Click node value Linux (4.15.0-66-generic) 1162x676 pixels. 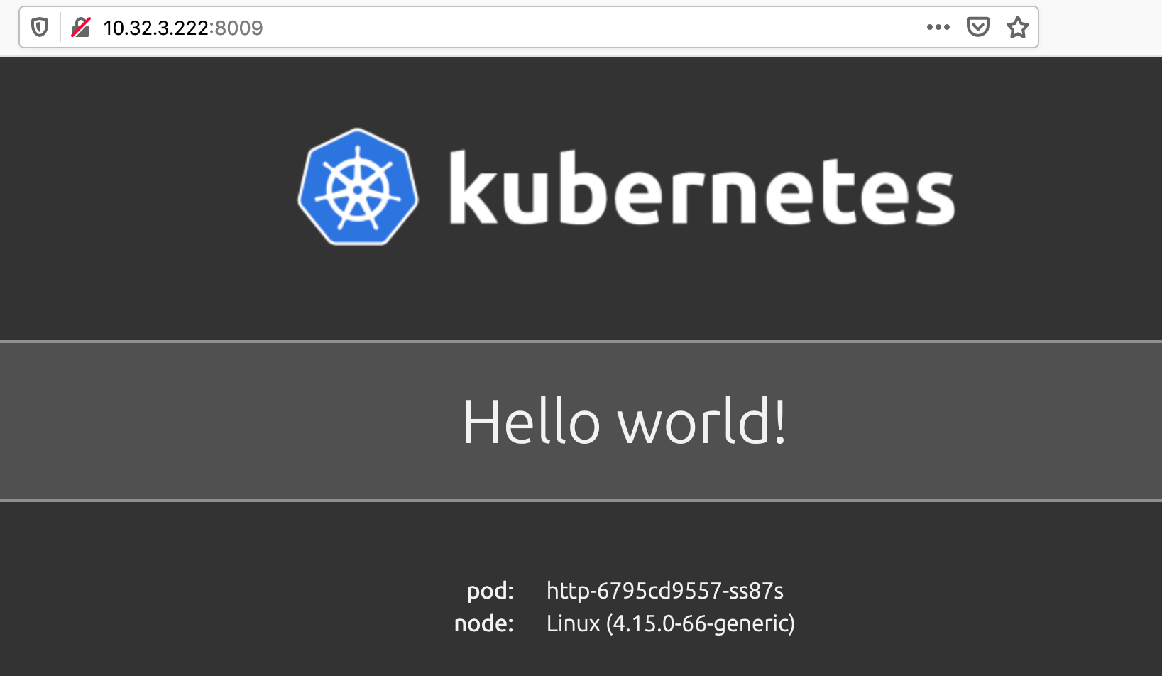click(671, 623)
